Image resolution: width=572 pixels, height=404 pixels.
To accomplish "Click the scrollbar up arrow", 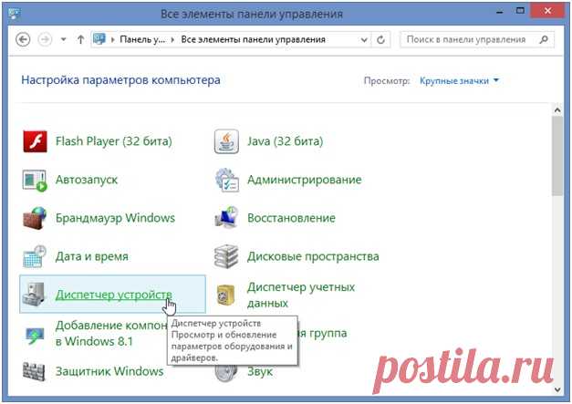I will click(557, 109).
